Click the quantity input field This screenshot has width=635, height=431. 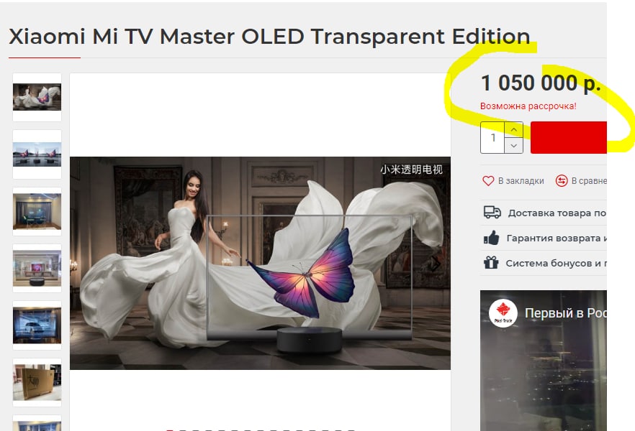492,138
